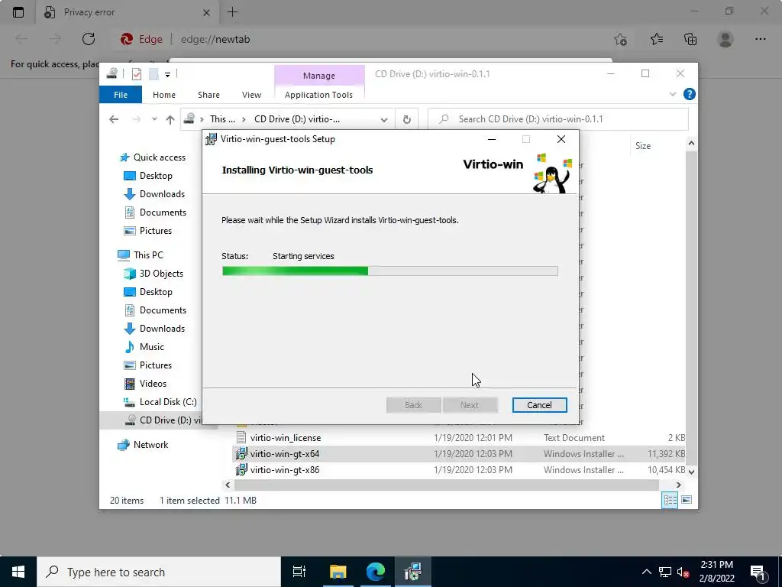Open File Explorer from taskbar

(x=338, y=572)
